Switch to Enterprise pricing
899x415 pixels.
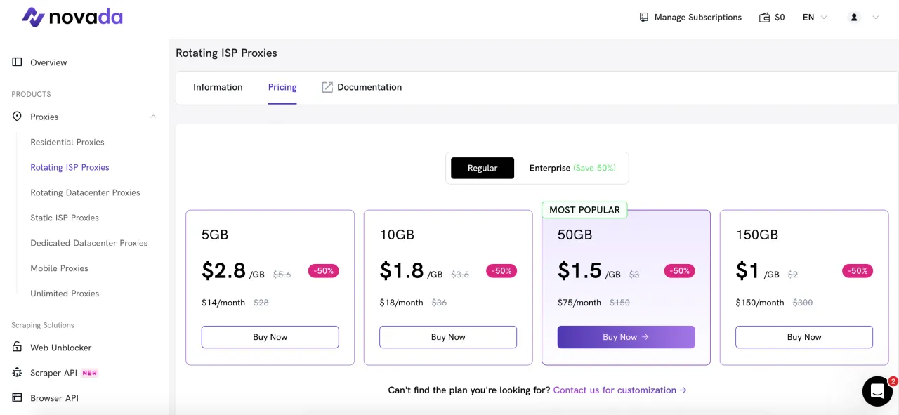[x=572, y=168]
